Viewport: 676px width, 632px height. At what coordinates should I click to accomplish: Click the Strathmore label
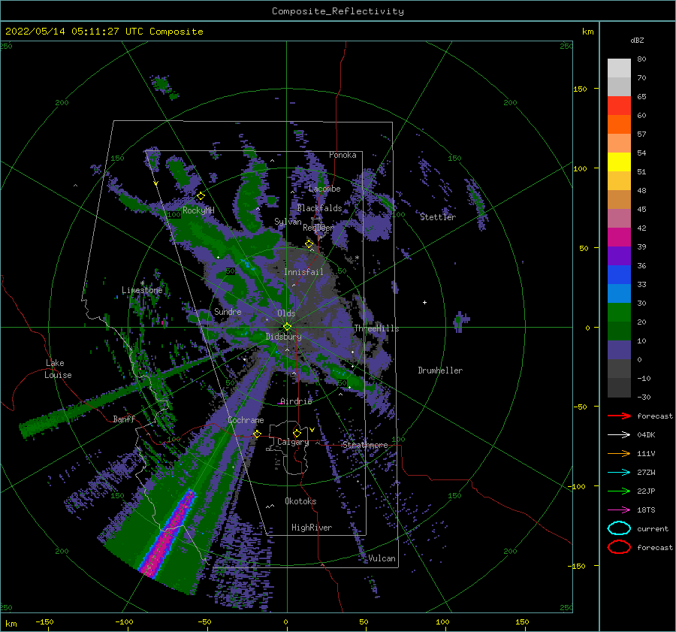click(x=365, y=445)
